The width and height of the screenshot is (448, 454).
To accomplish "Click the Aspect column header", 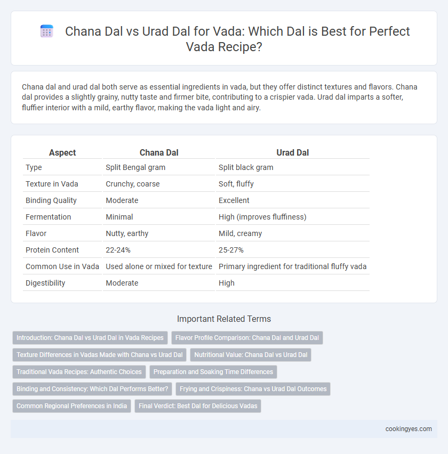I will point(62,152).
